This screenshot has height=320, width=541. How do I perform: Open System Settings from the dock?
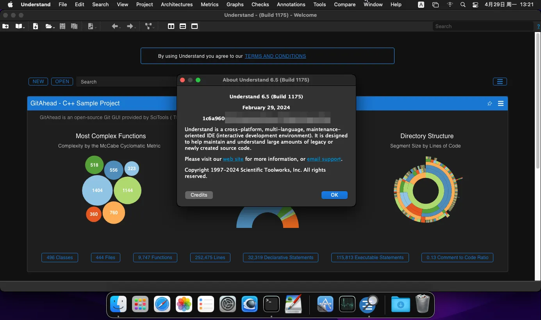228,304
